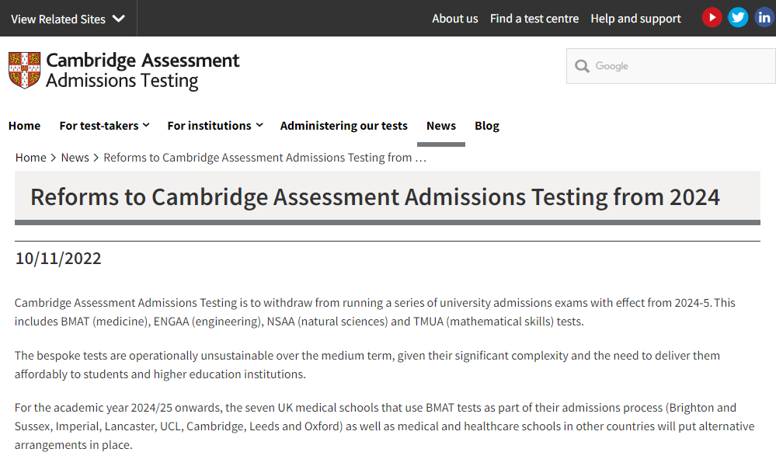The height and width of the screenshot is (466, 776).
Task: Open the YouTube social icon
Action: pyautogui.click(x=712, y=18)
